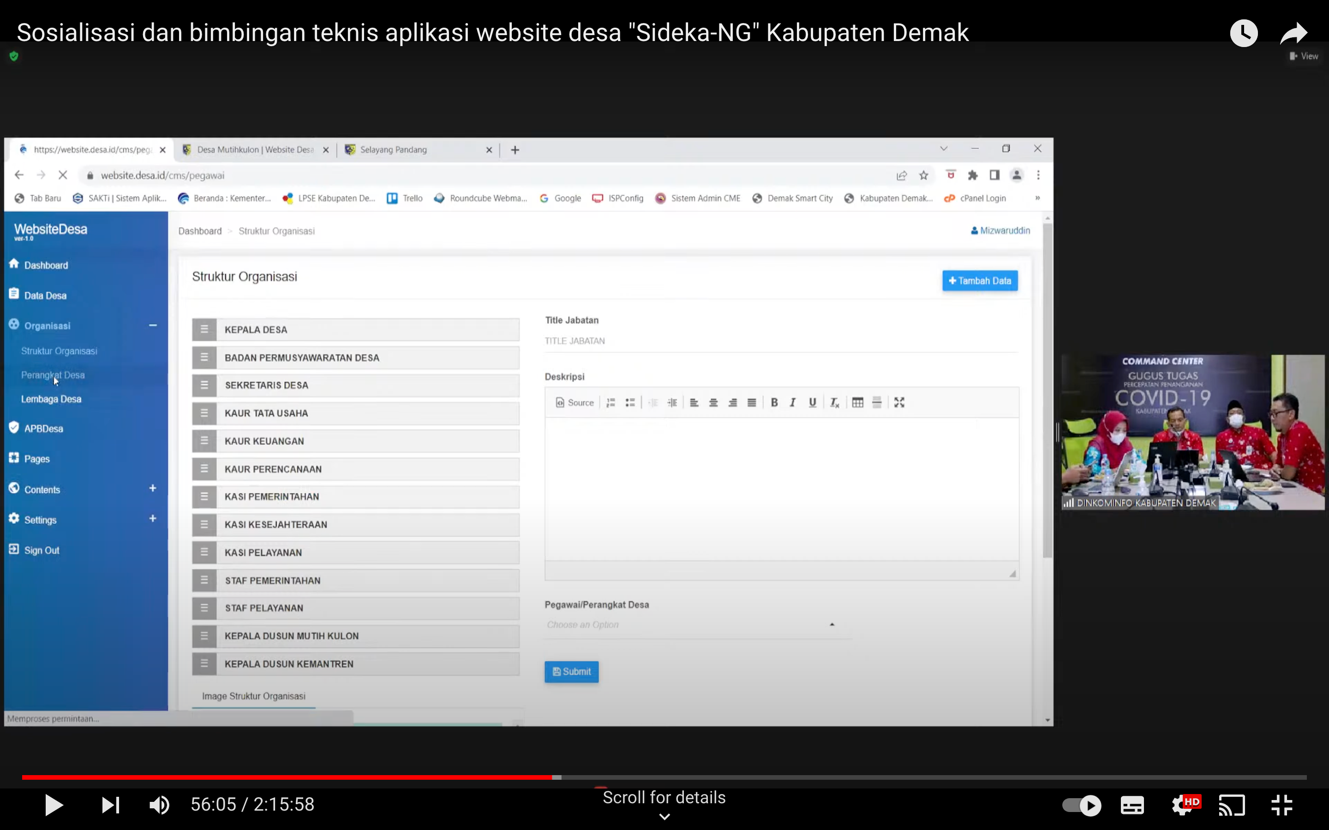Click the Submit button
This screenshot has width=1329, height=830.
tap(571, 671)
